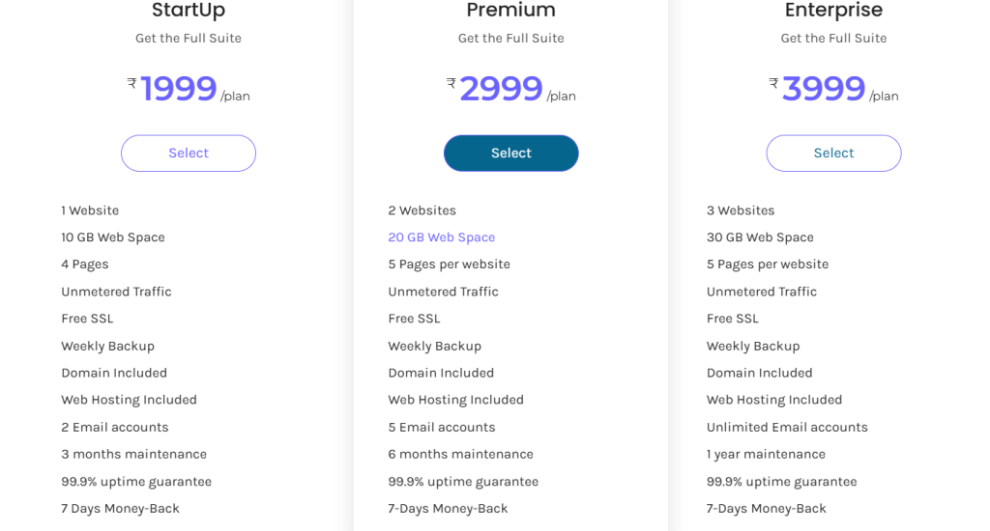
Task: Click the Premium plan heading
Action: (510, 11)
